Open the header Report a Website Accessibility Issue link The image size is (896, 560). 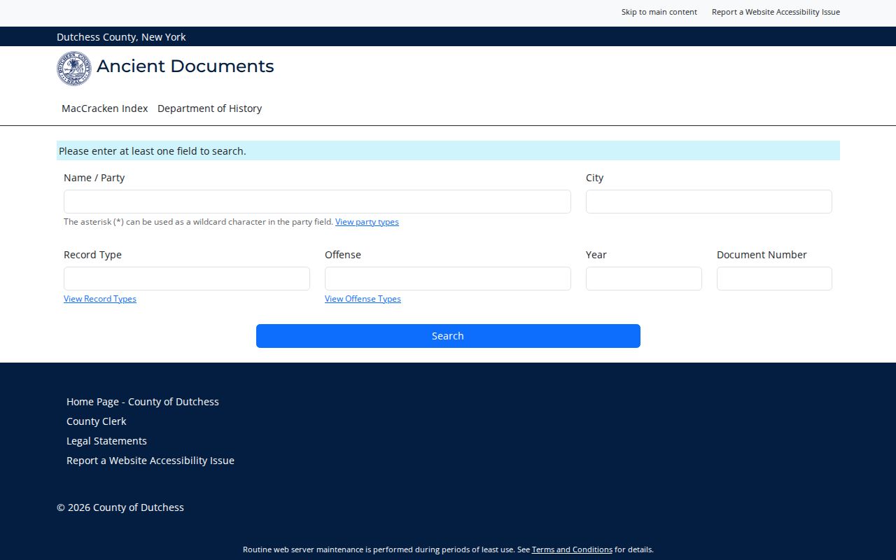776,12
